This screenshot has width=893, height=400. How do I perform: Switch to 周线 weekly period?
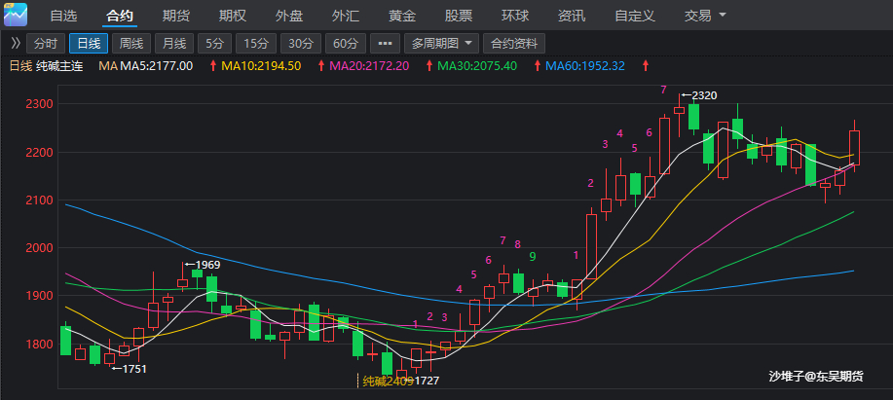pyautogui.click(x=131, y=43)
